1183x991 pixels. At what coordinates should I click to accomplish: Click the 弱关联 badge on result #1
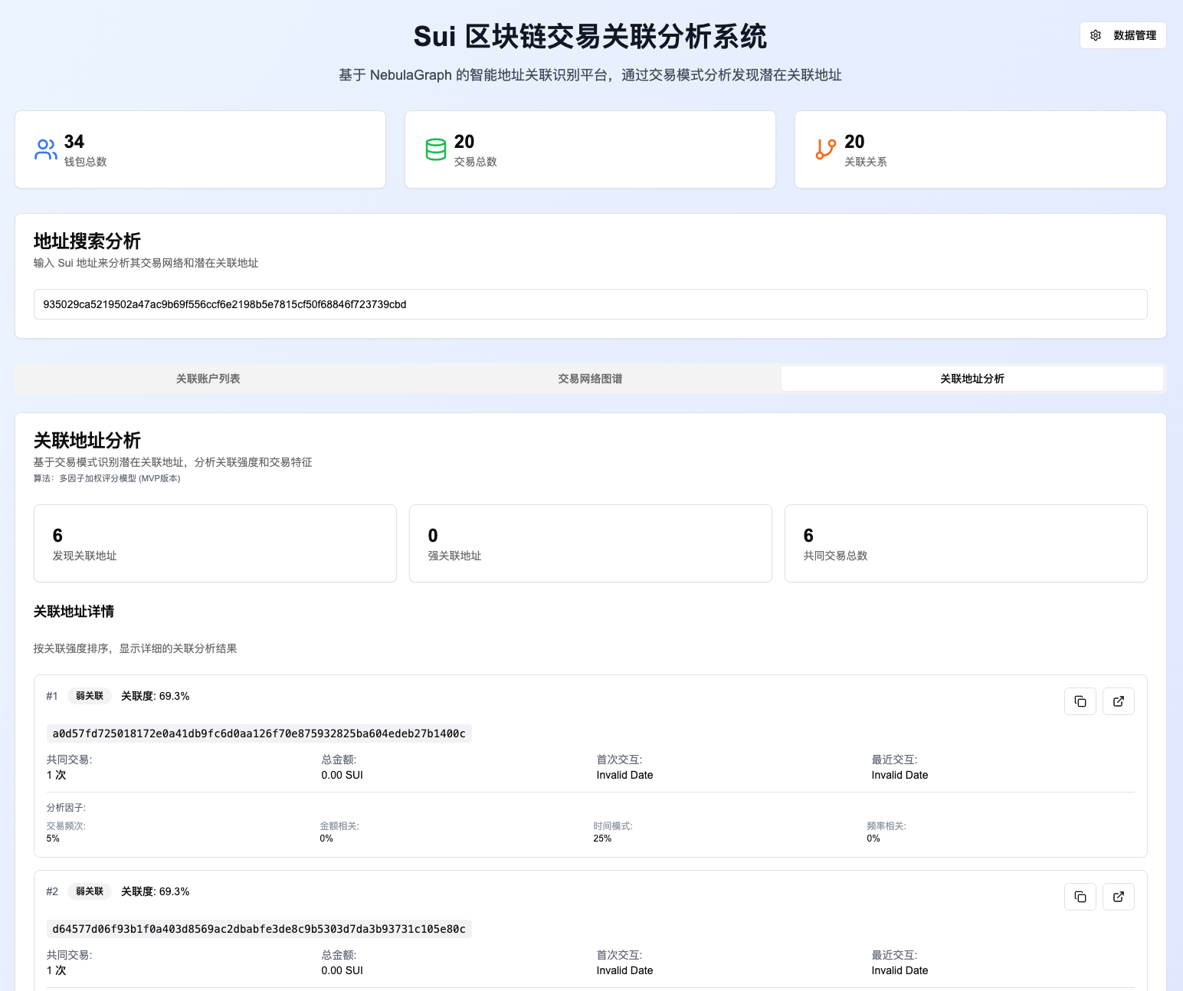(89, 696)
